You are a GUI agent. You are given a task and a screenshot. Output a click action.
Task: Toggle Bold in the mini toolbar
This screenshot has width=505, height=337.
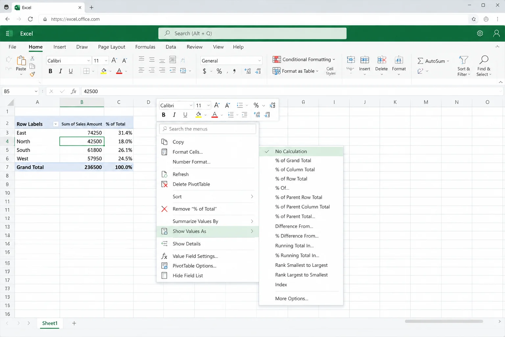[x=164, y=115]
